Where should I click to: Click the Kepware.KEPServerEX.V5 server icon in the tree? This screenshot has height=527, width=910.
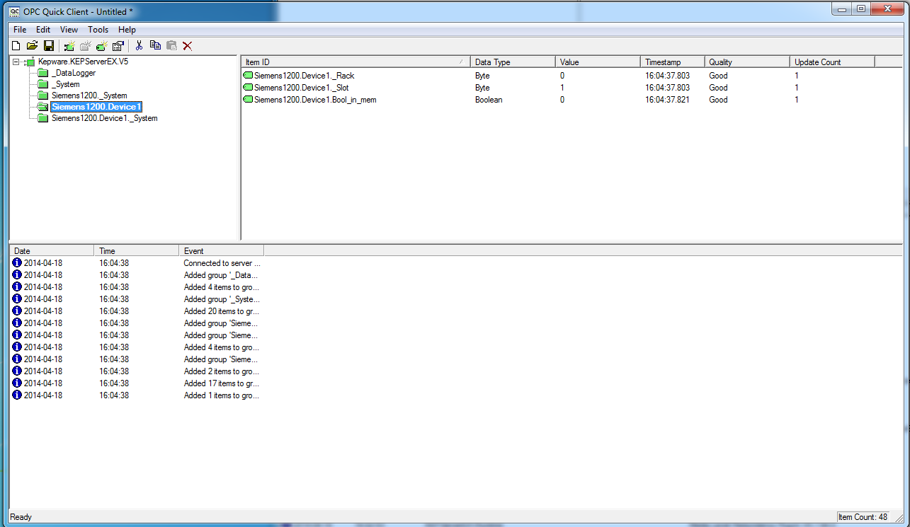pyautogui.click(x=30, y=62)
